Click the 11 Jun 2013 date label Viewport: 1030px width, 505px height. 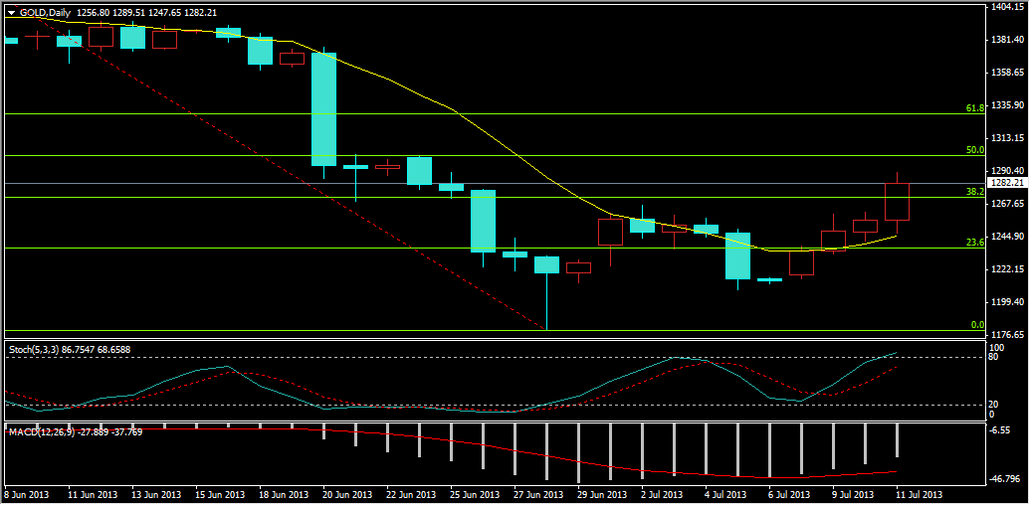pyautogui.click(x=92, y=494)
